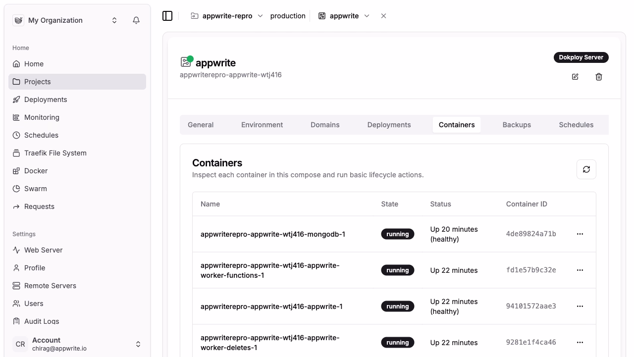Delete the appwrite compose via trash icon
Image resolution: width=634 pixels, height=357 pixels.
599,77
